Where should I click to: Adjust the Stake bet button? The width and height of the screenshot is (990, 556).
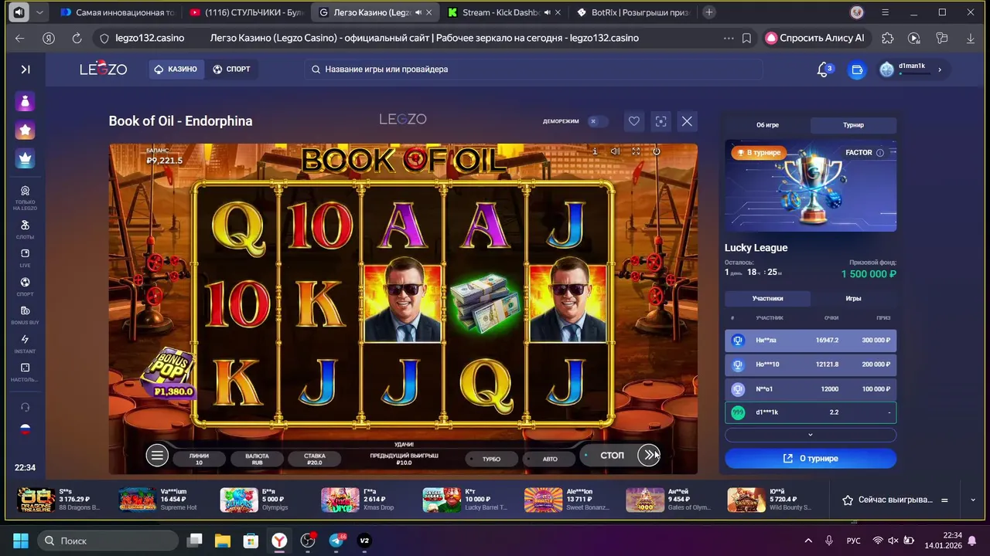pyautogui.click(x=315, y=459)
